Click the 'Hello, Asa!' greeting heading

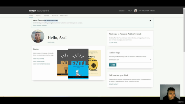[57, 38]
